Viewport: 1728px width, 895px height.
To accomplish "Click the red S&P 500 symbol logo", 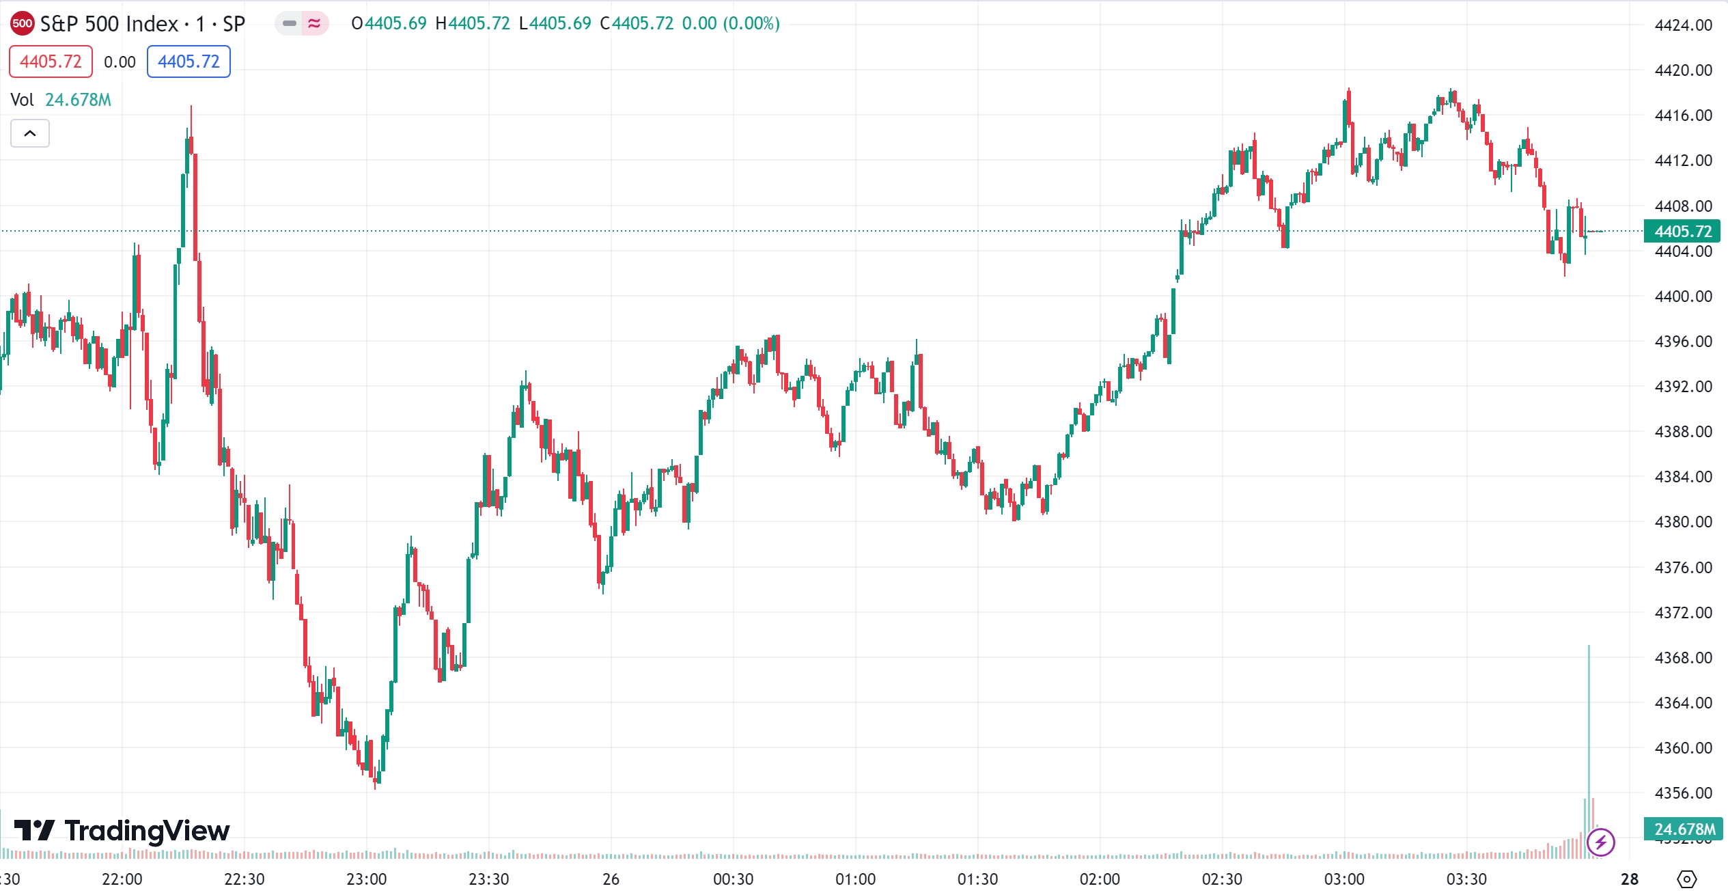I will 23,23.
